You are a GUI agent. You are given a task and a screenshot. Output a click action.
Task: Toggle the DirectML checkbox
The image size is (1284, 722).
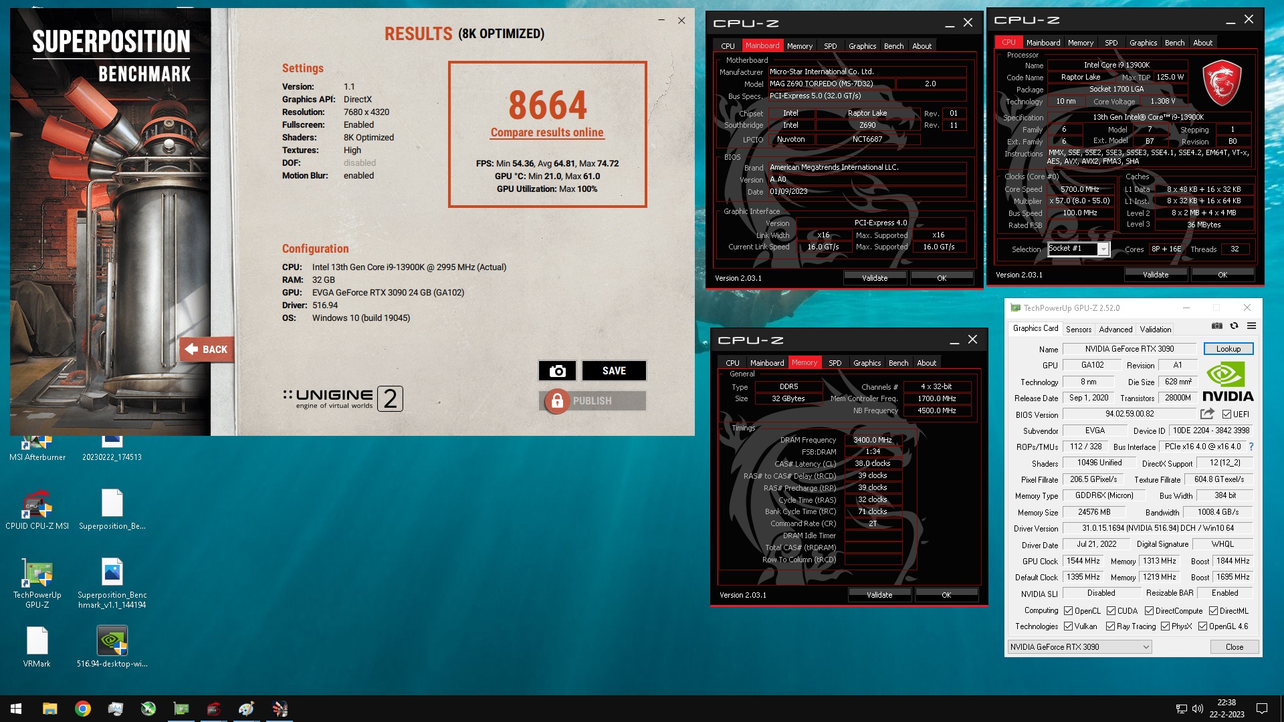coord(1213,611)
